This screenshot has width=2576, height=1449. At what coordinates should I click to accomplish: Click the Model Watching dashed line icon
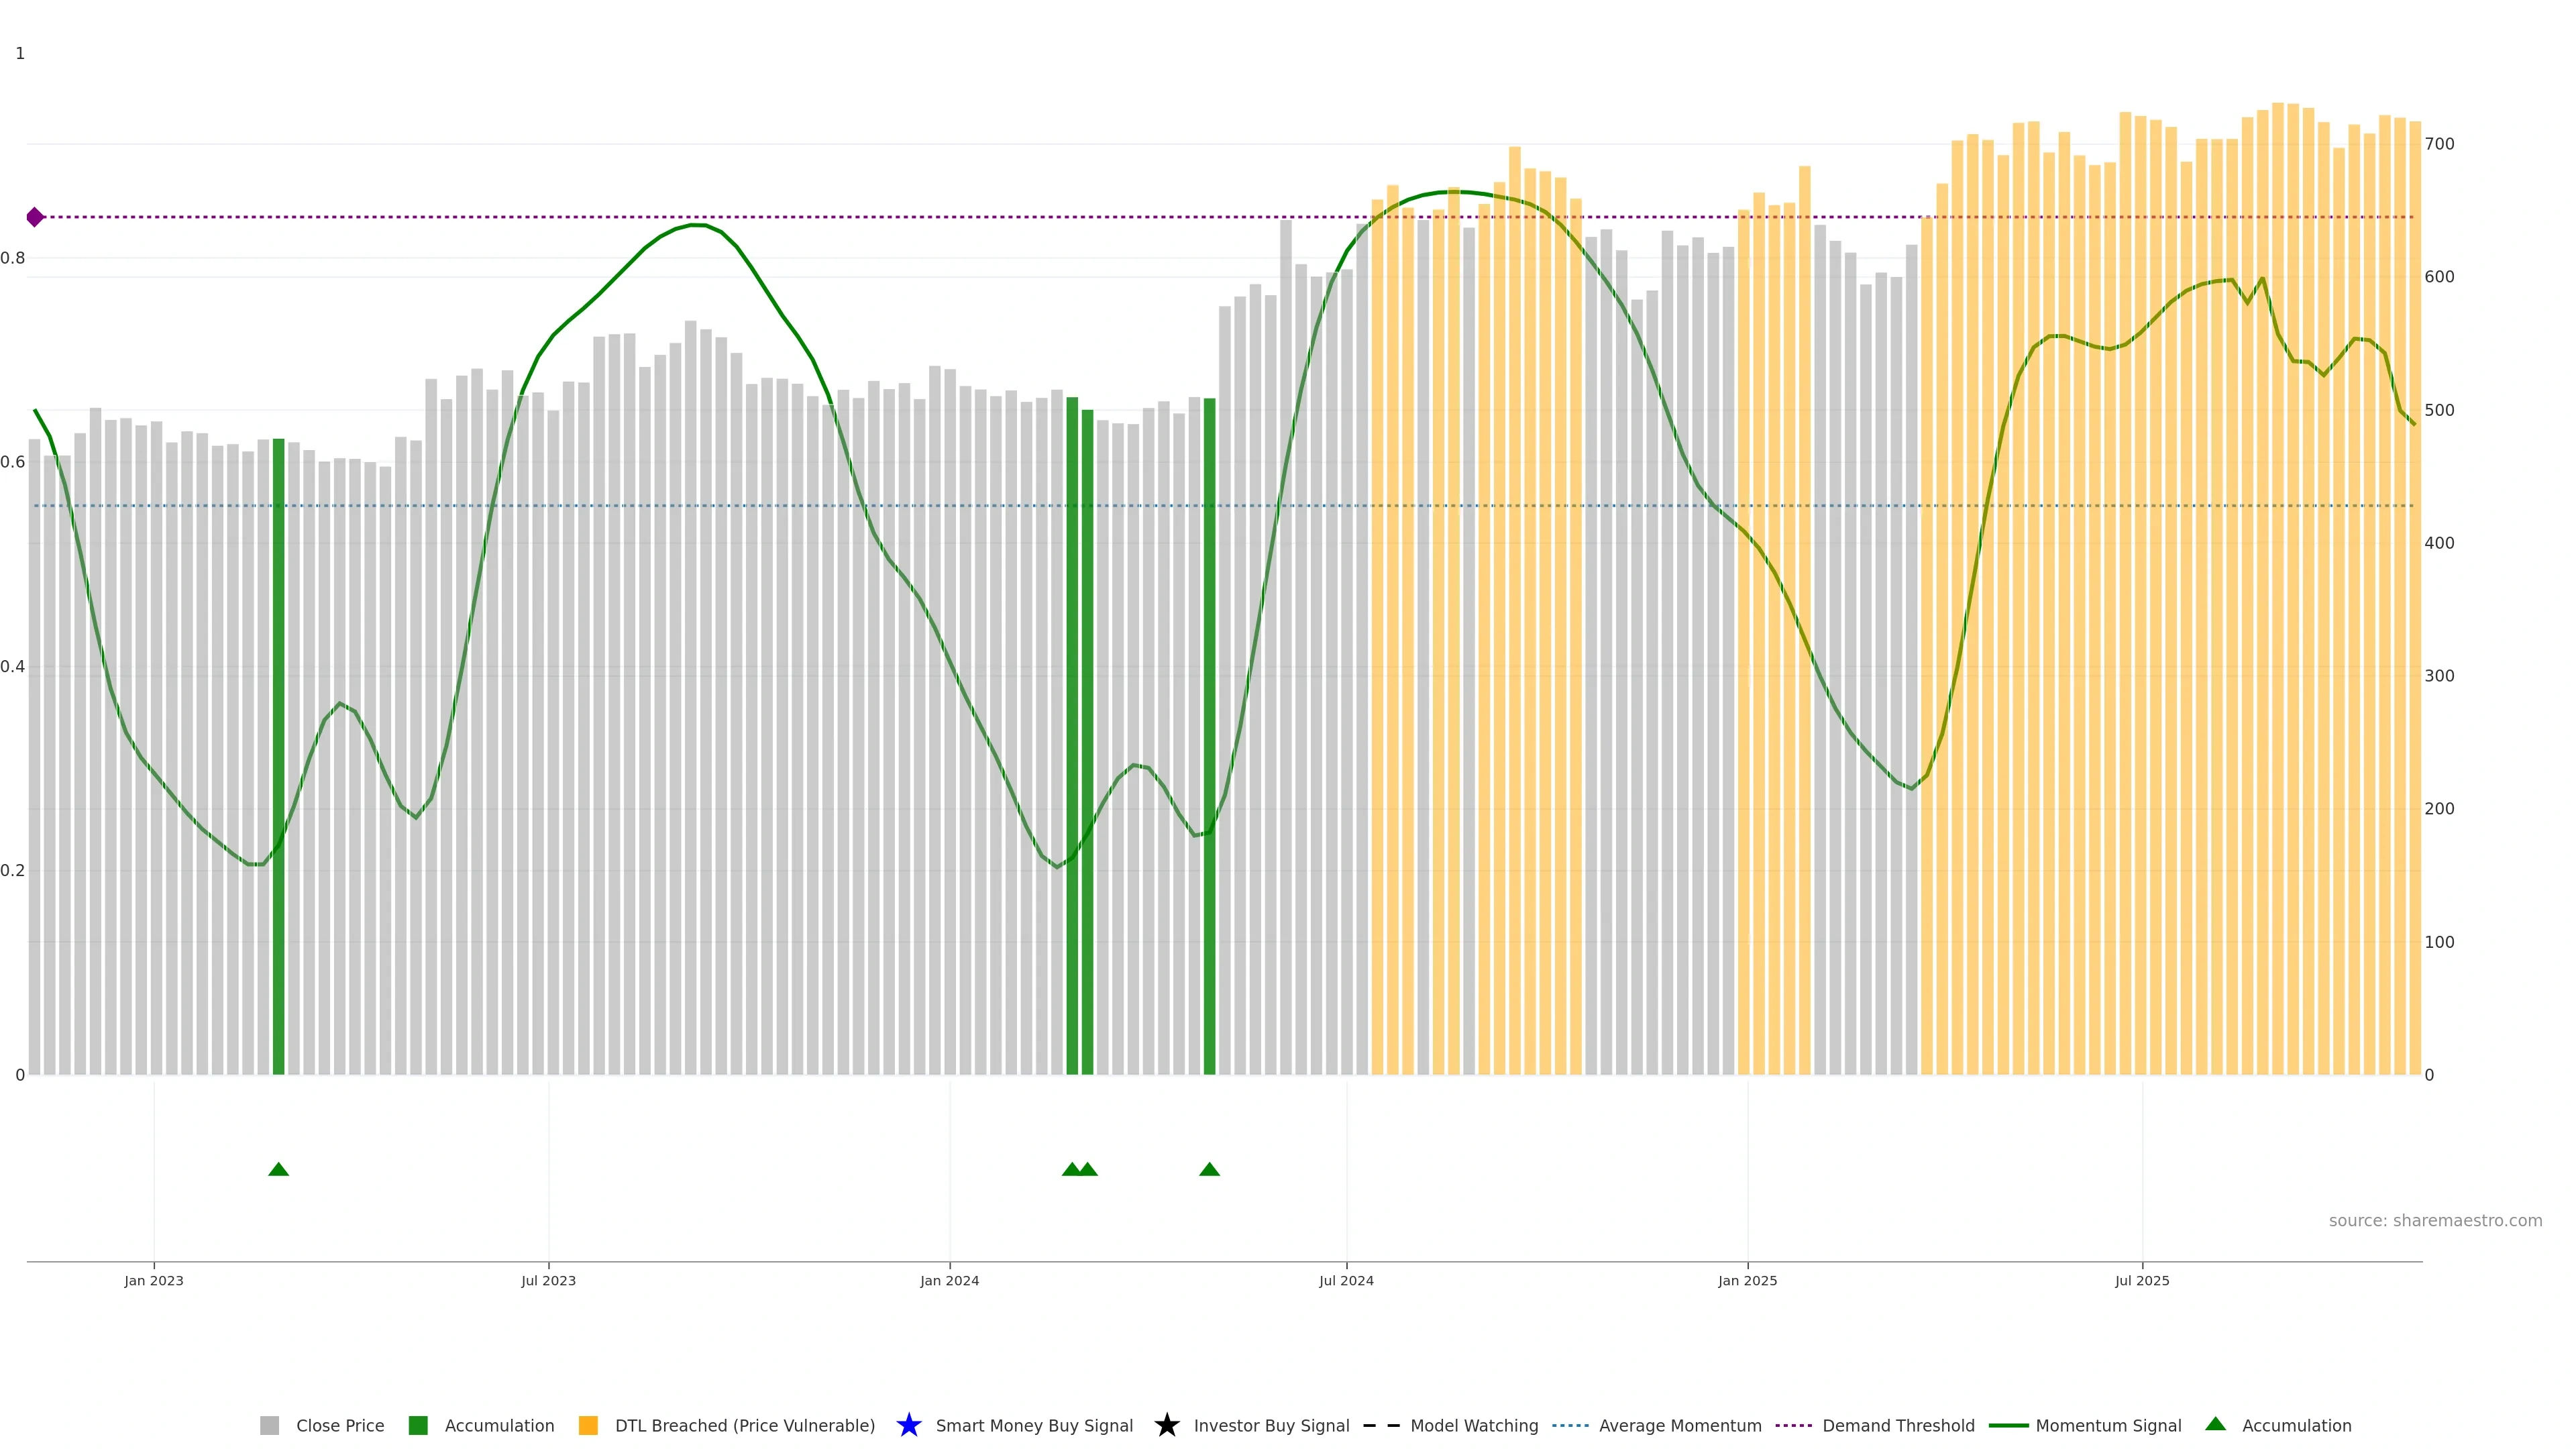1381,1425
